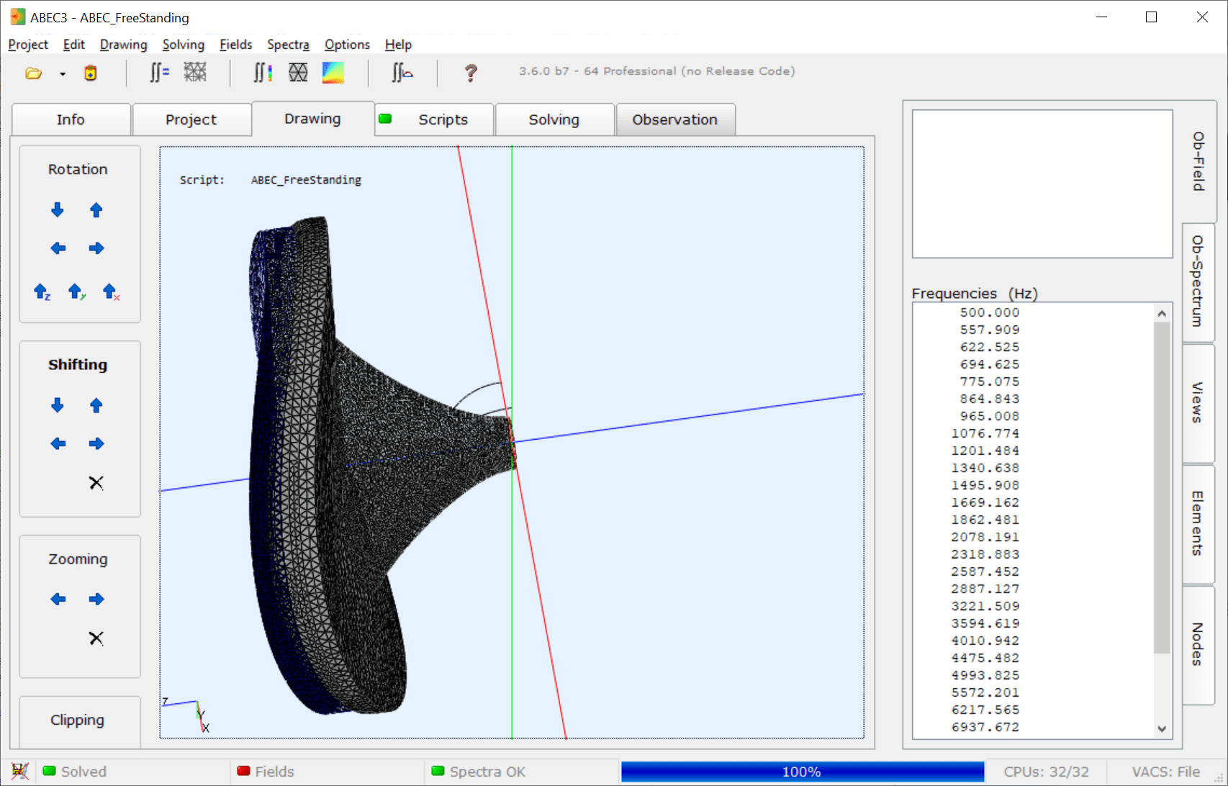Viewport: 1228px width, 786px height.
Task: Align view to Y axis arrow
Action: coord(76,292)
